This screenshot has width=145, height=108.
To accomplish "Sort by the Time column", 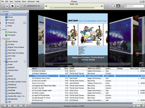I will (65, 69).
